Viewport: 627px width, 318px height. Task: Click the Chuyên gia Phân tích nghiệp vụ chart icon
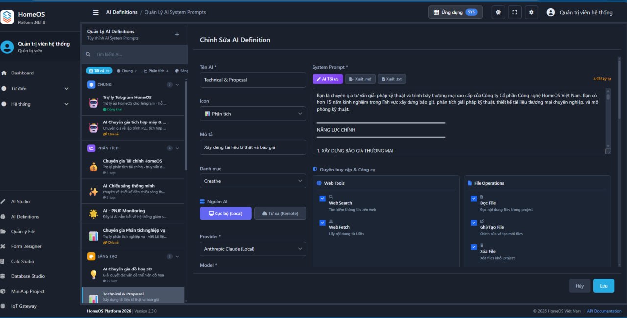coord(94,236)
